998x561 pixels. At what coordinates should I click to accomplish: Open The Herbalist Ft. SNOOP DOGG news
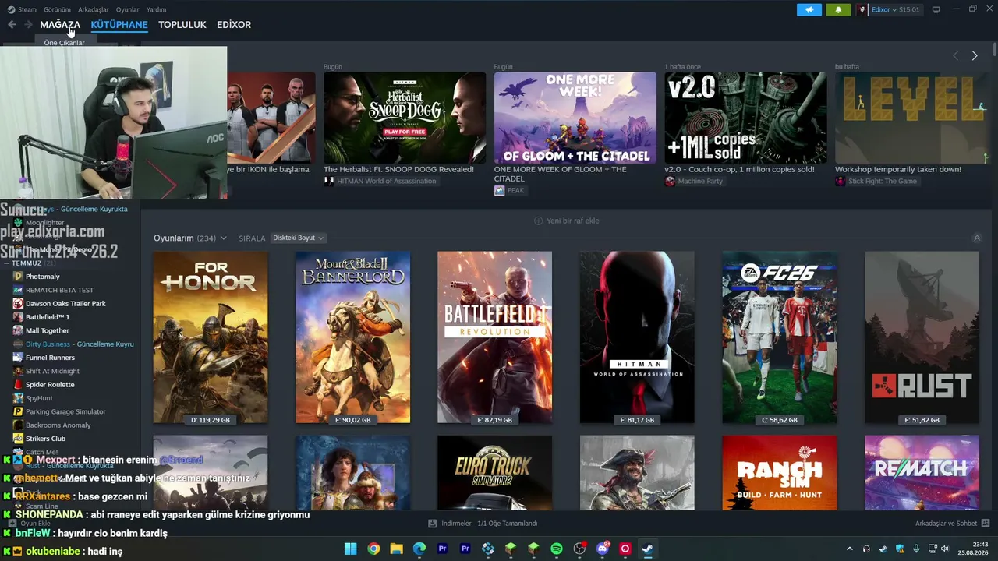398,169
